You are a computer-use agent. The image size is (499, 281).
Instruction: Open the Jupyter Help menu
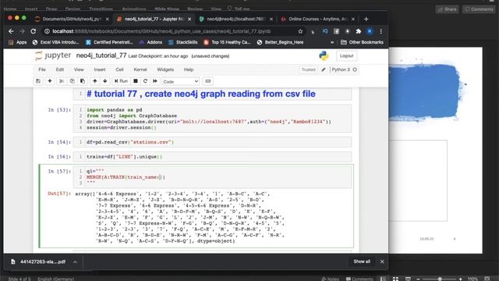189,69
